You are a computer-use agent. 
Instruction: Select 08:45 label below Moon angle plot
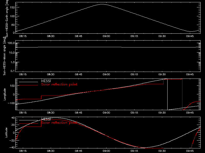click(x=79, y=74)
